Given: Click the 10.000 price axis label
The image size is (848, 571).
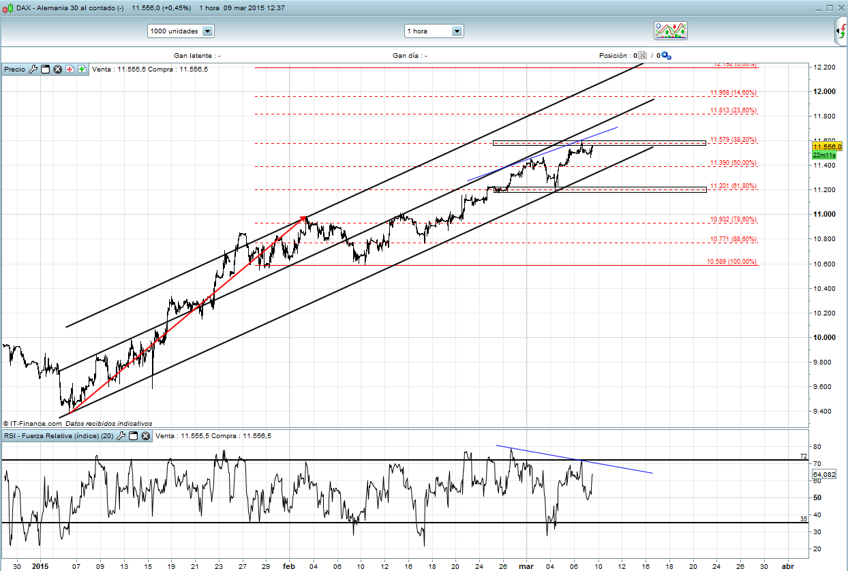Looking at the screenshot, I should [x=823, y=338].
